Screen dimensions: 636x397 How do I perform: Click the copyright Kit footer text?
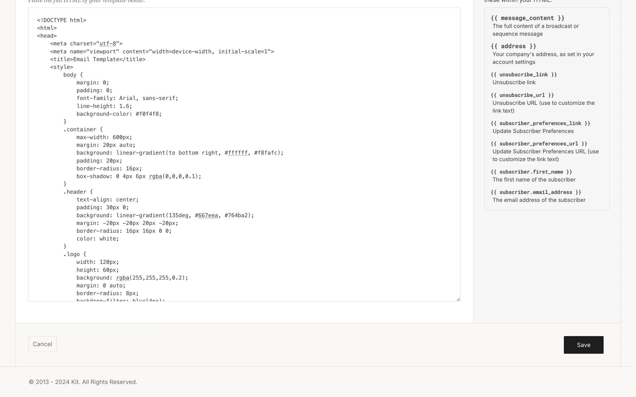click(83, 382)
